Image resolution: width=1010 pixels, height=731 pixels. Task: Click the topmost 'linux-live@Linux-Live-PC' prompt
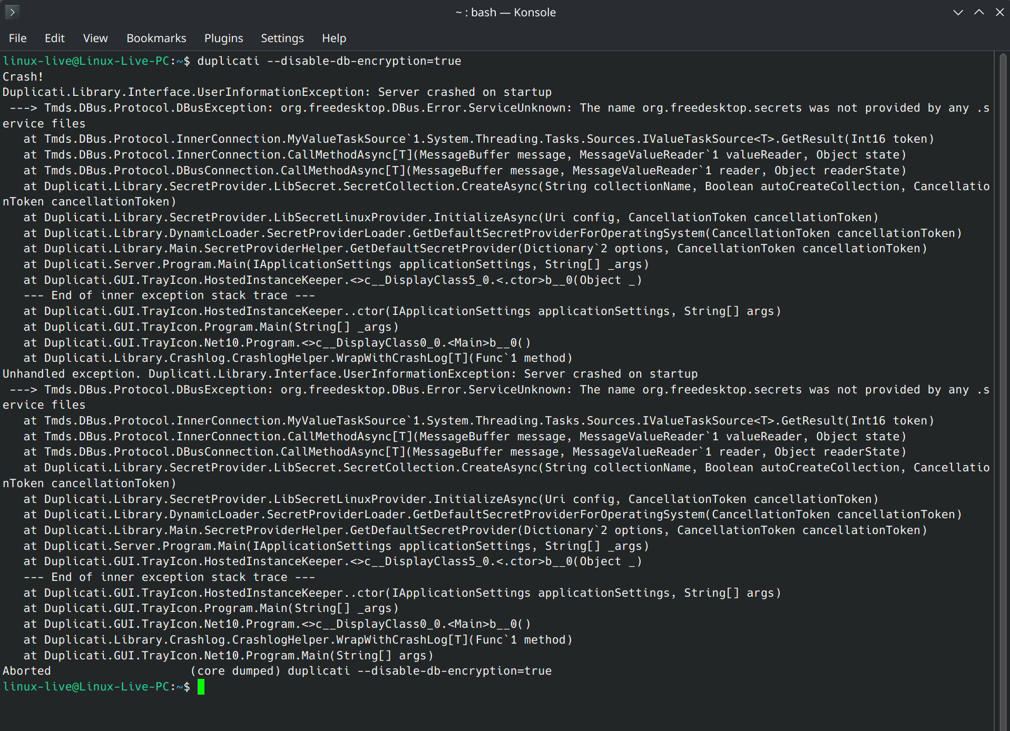click(86, 61)
